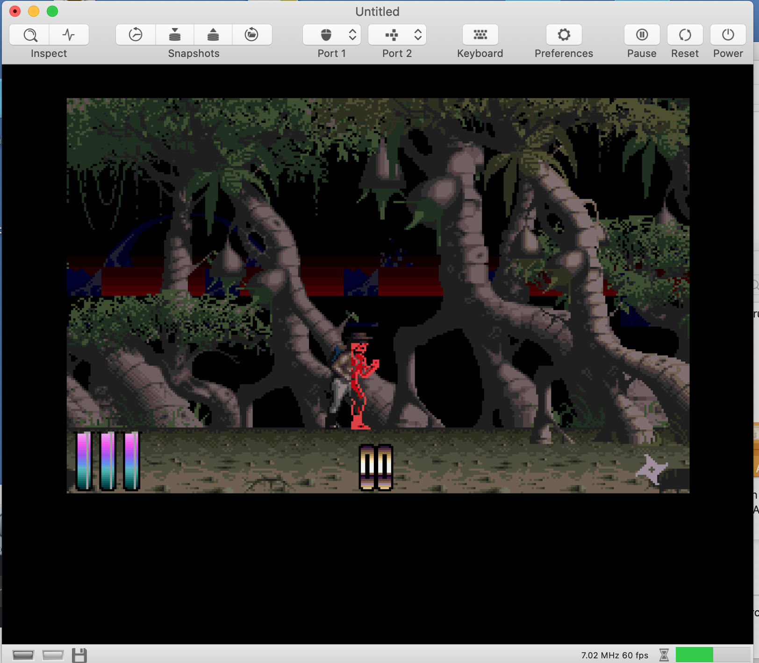The width and height of the screenshot is (759, 663).
Task: Click the floppy disk icon in status bar
Action: click(79, 655)
